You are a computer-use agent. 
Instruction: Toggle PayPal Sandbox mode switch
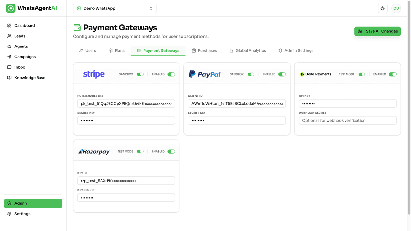point(251,74)
